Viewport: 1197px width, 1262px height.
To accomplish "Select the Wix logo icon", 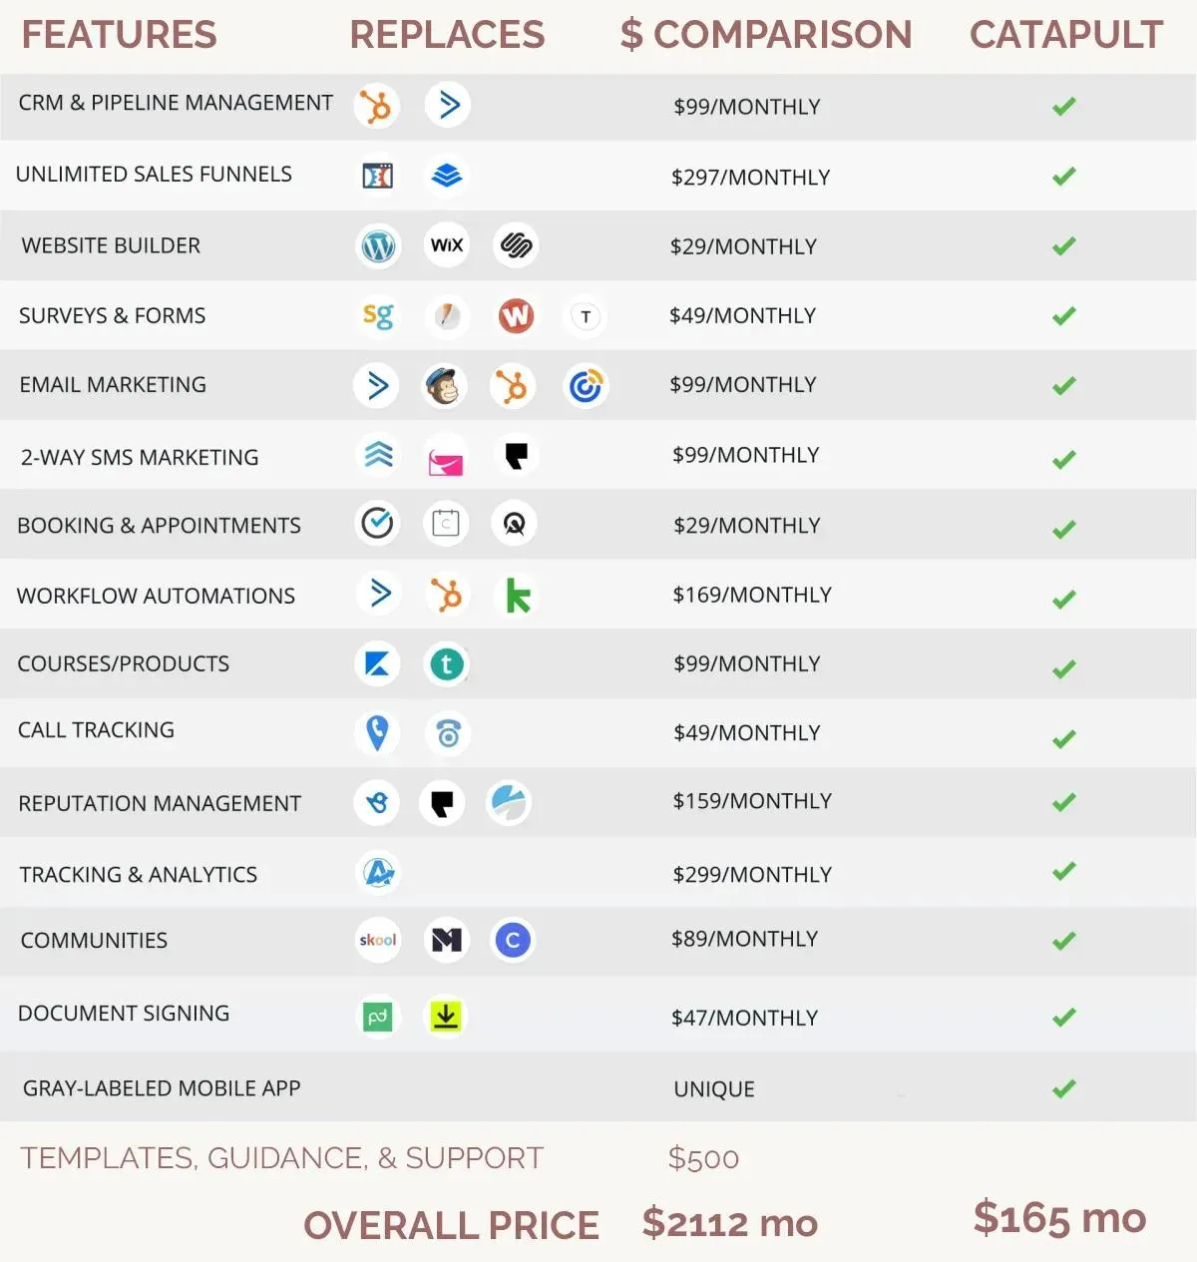I will (x=447, y=245).
